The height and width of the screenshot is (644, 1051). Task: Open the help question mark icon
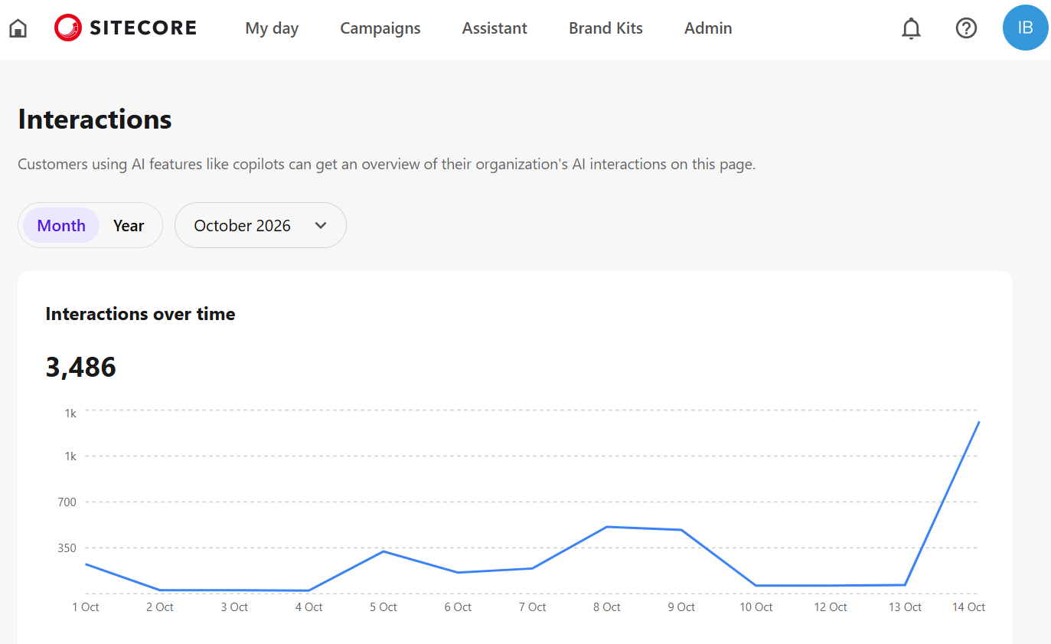(967, 28)
